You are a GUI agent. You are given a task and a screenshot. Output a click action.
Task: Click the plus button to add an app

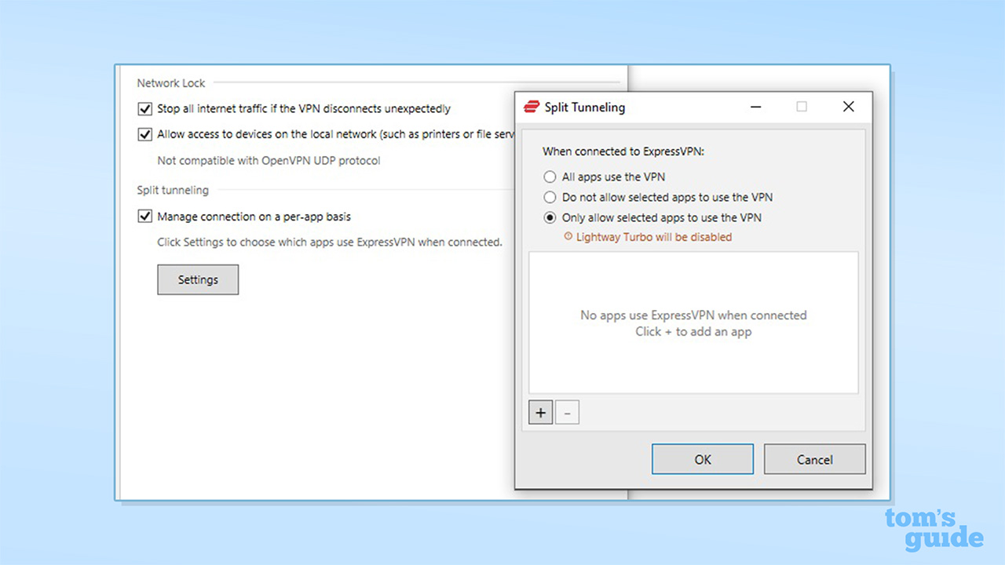(540, 412)
